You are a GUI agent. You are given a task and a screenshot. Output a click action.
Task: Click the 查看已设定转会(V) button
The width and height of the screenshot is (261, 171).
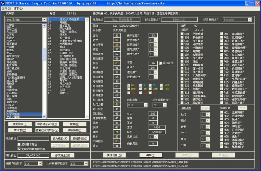tap(47, 130)
